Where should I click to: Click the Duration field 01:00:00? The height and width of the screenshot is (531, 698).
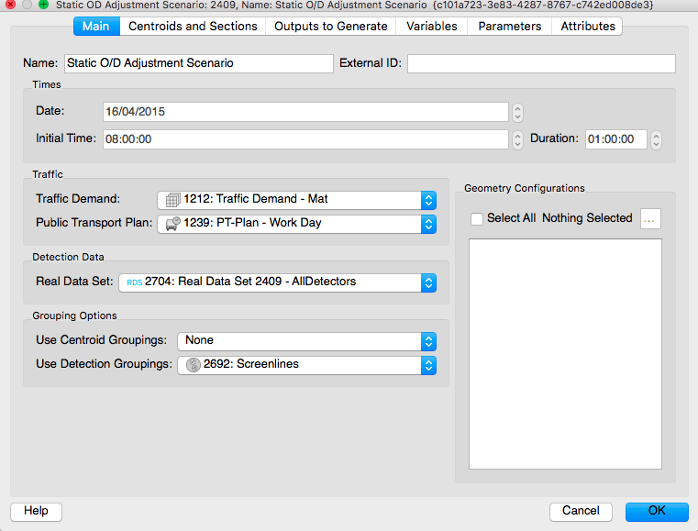[x=615, y=139]
